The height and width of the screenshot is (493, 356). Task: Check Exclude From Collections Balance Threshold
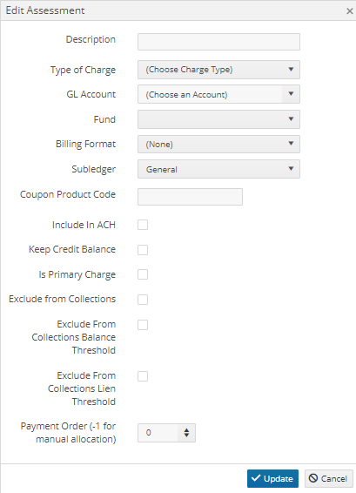(x=143, y=325)
